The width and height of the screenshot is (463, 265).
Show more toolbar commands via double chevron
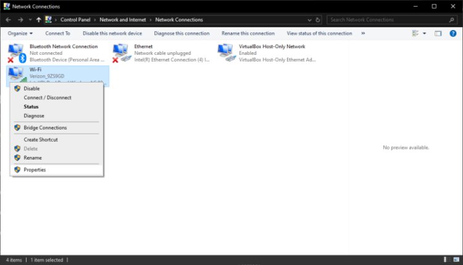[x=362, y=33]
